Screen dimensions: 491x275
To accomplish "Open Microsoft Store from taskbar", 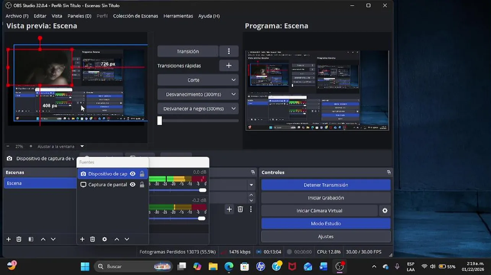I will click(x=245, y=267).
